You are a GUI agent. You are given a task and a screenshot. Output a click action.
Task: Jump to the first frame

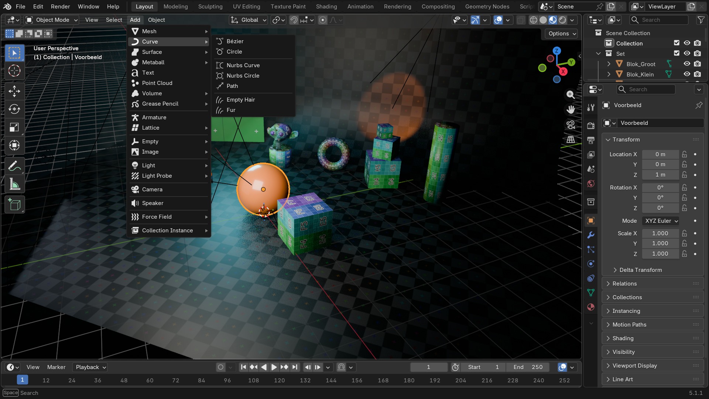[x=243, y=367]
